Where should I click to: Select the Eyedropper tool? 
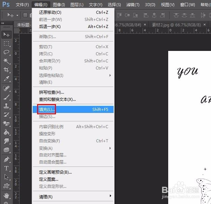[x=6, y=78]
